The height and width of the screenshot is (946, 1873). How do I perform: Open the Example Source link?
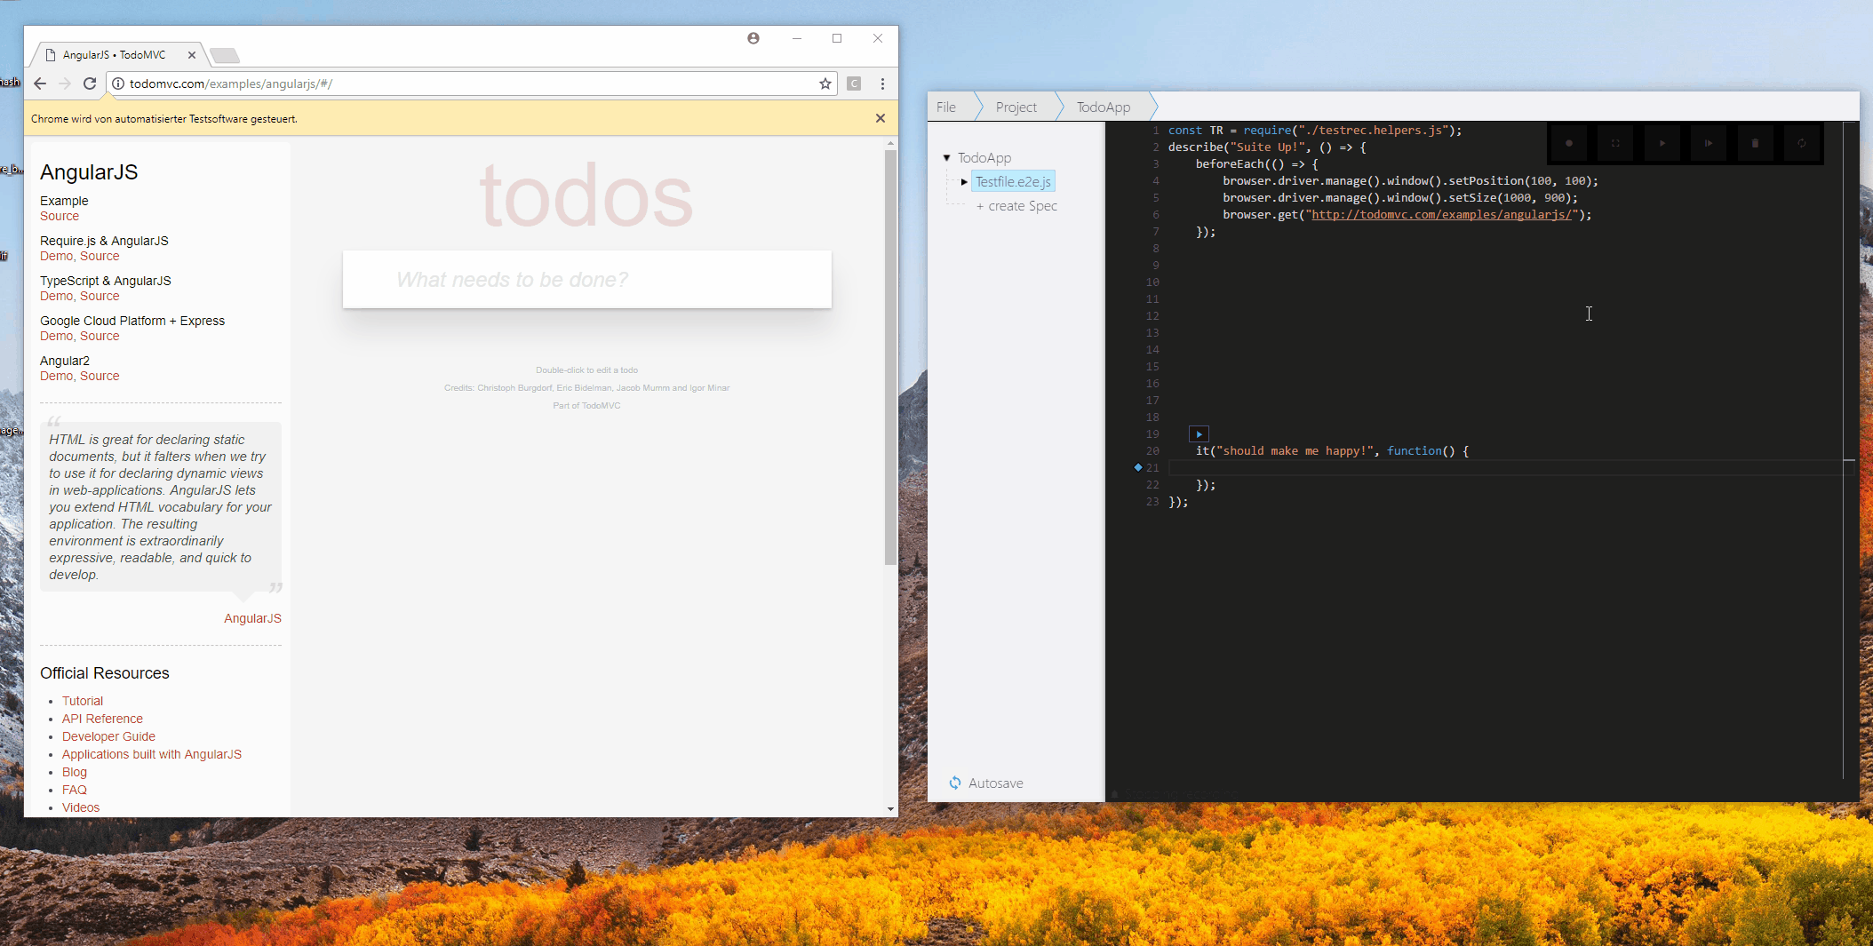pyautogui.click(x=60, y=216)
